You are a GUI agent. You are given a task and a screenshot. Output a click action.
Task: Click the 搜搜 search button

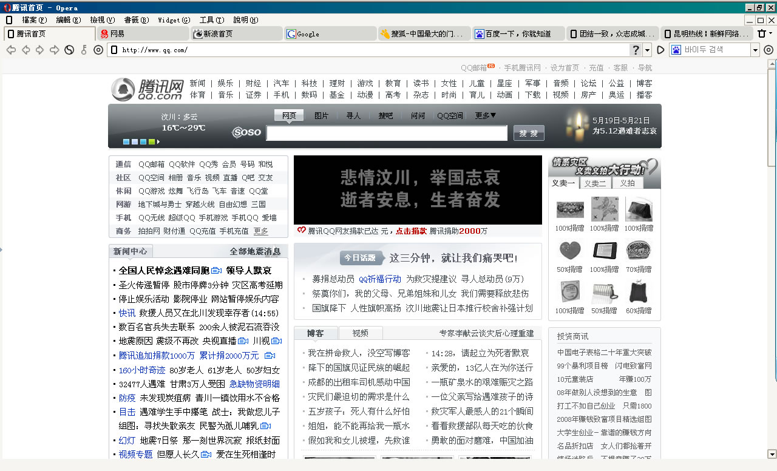529,133
